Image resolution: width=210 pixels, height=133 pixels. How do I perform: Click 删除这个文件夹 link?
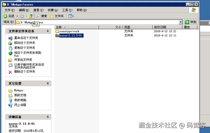click(x=25, y=72)
